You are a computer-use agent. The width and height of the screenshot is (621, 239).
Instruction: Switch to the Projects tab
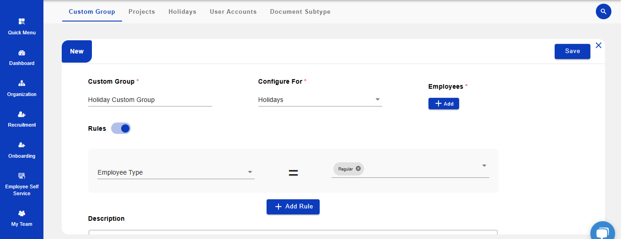141,11
